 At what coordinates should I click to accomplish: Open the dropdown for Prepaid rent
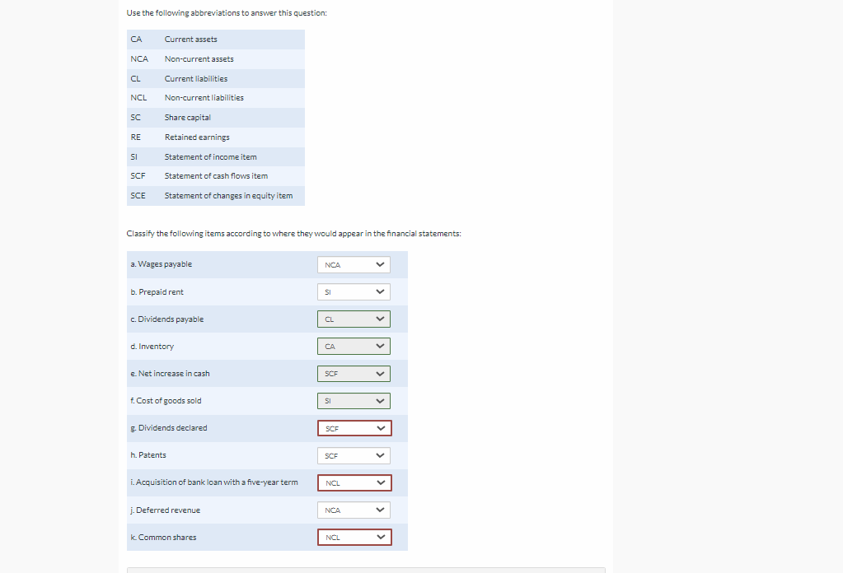click(x=353, y=291)
